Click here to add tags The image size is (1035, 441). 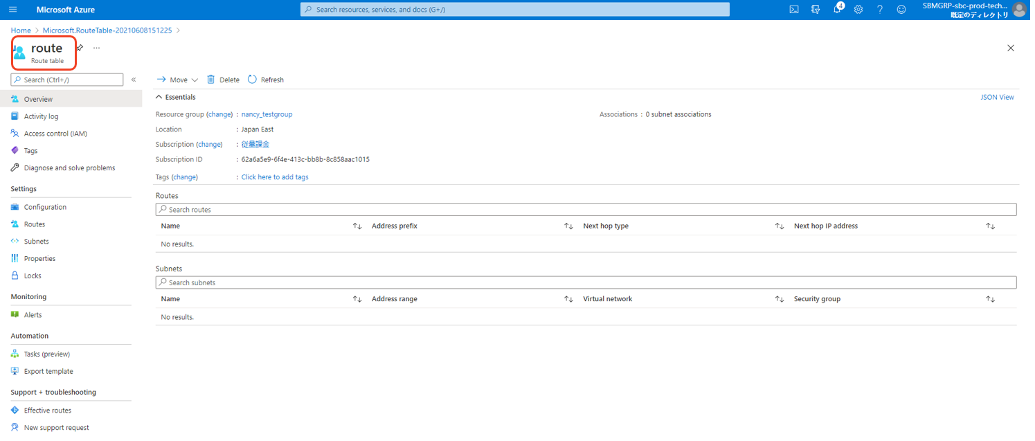(x=275, y=177)
